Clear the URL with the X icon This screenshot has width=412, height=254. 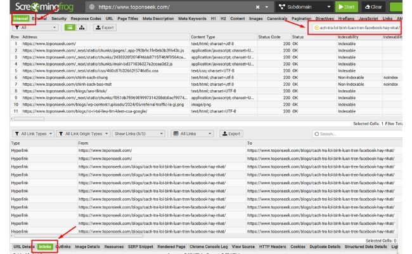click(x=257, y=7)
